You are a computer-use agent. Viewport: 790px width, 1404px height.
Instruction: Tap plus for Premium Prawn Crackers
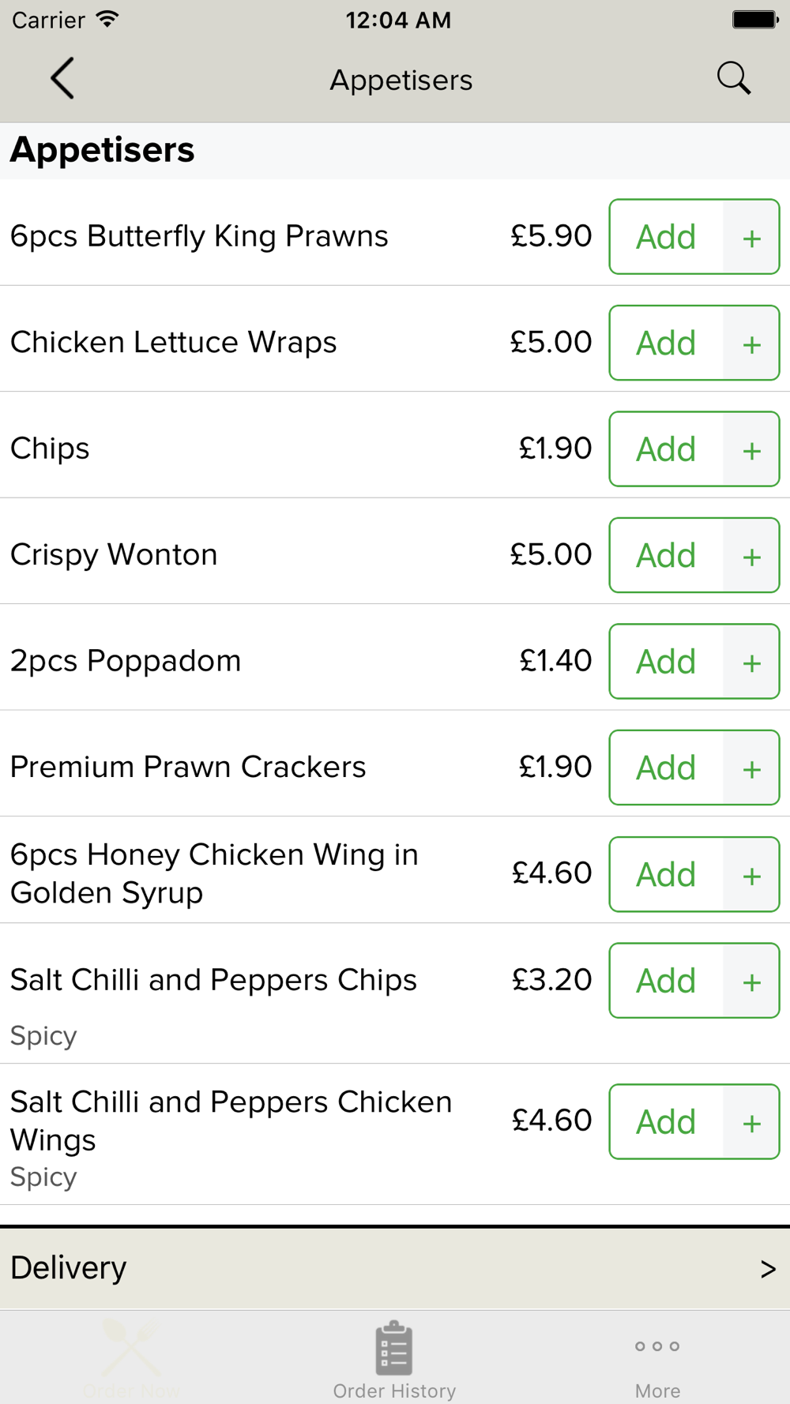pos(751,768)
